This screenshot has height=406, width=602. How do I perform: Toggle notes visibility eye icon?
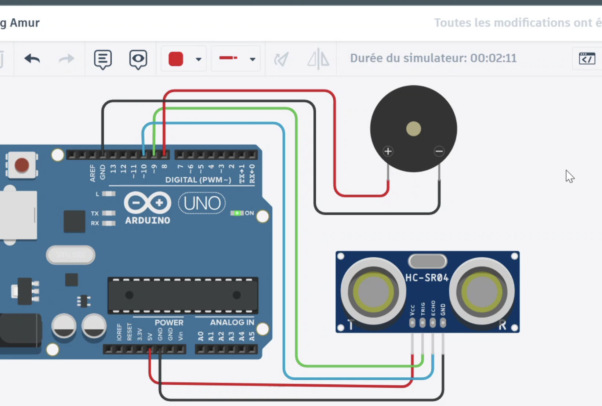(138, 59)
